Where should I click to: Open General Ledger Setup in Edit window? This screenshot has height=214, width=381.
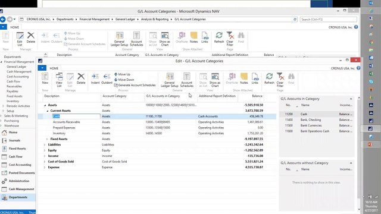[x=170, y=80]
